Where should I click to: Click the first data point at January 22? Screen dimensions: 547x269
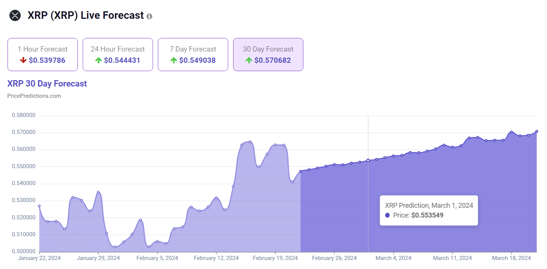click(x=39, y=206)
